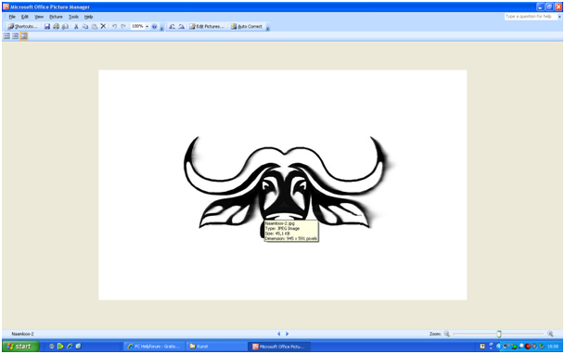Select Single Picture view button

pos(24,36)
